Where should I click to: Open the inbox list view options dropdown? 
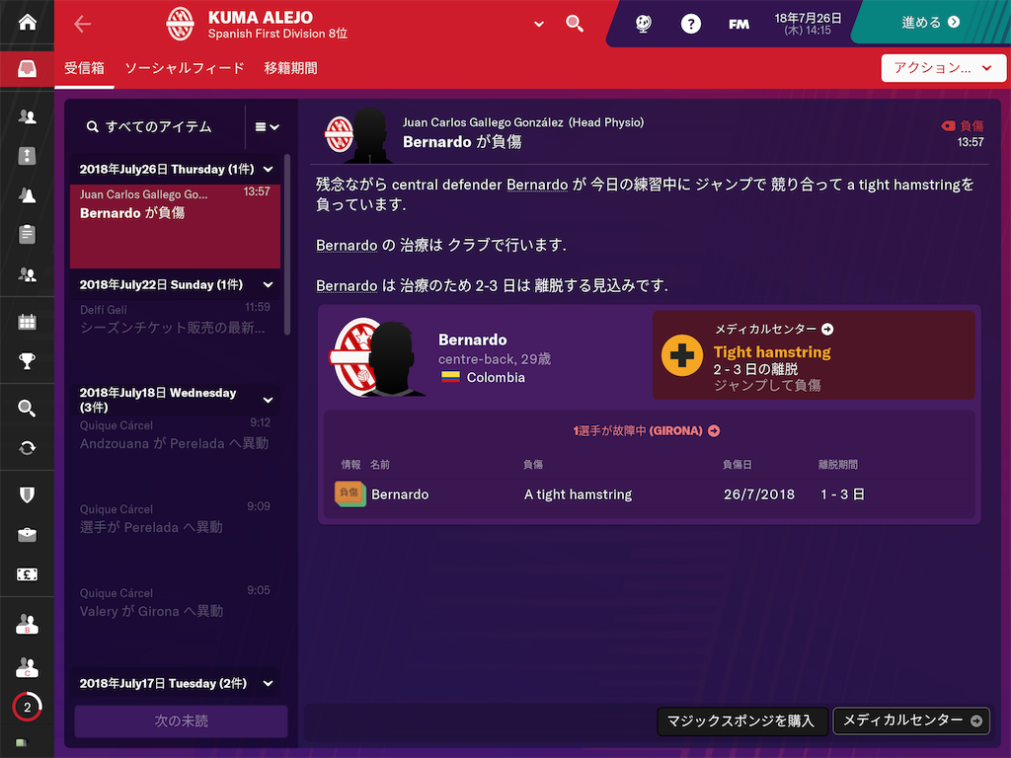[x=267, y=127]
